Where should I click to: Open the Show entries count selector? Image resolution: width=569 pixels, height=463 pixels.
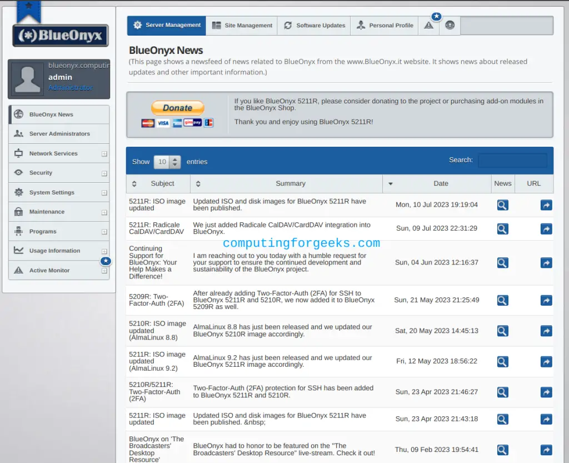click(167, 162)
